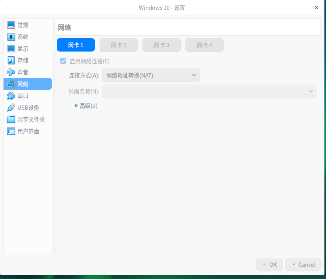Click the 显示 label in sidebar
This screenshot has width=326, height=279.
23,49
